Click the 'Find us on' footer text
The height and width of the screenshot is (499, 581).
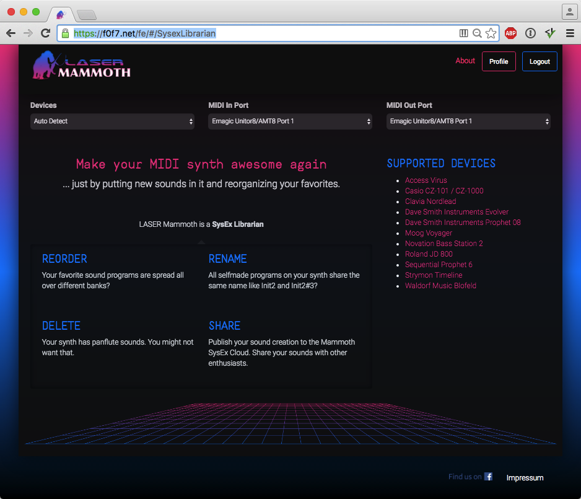465,477
